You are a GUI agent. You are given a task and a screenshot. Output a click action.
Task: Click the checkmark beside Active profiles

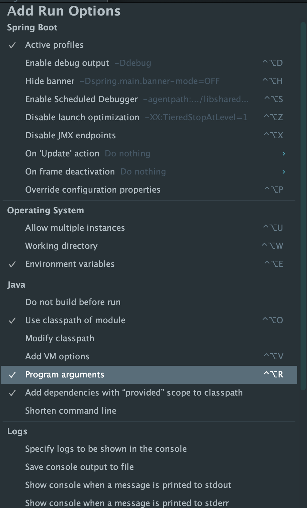point(12,45)
